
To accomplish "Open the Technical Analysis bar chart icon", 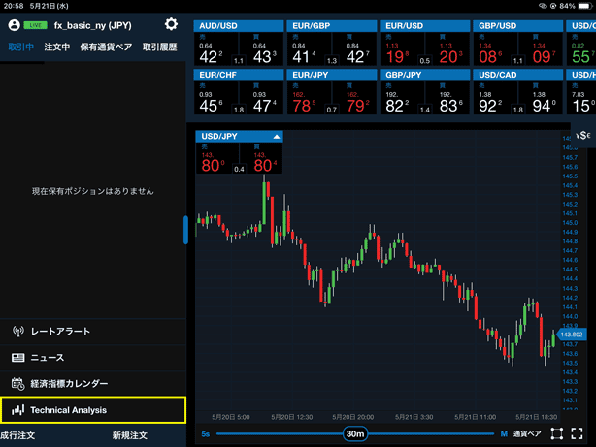I will [x=17, y=410].
